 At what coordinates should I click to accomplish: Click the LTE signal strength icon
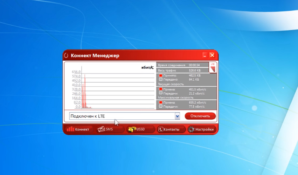213,68
